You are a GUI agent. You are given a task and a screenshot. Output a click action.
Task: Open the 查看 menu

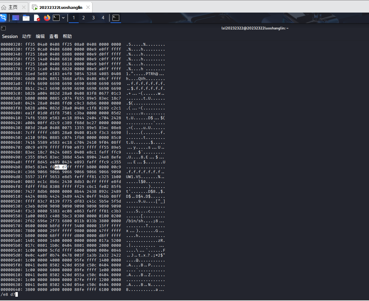[54, 36]
